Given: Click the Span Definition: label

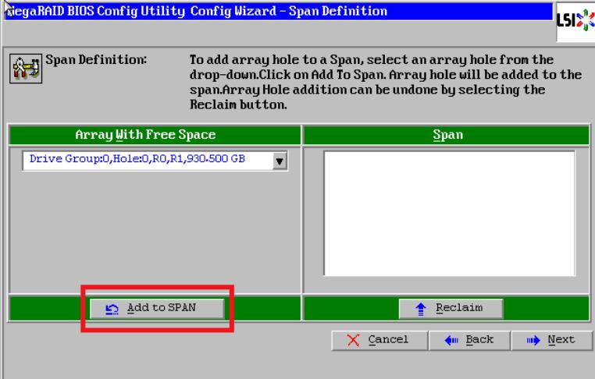Looking at the screenshot, I should pyautogui.click(x=96, y=60).
